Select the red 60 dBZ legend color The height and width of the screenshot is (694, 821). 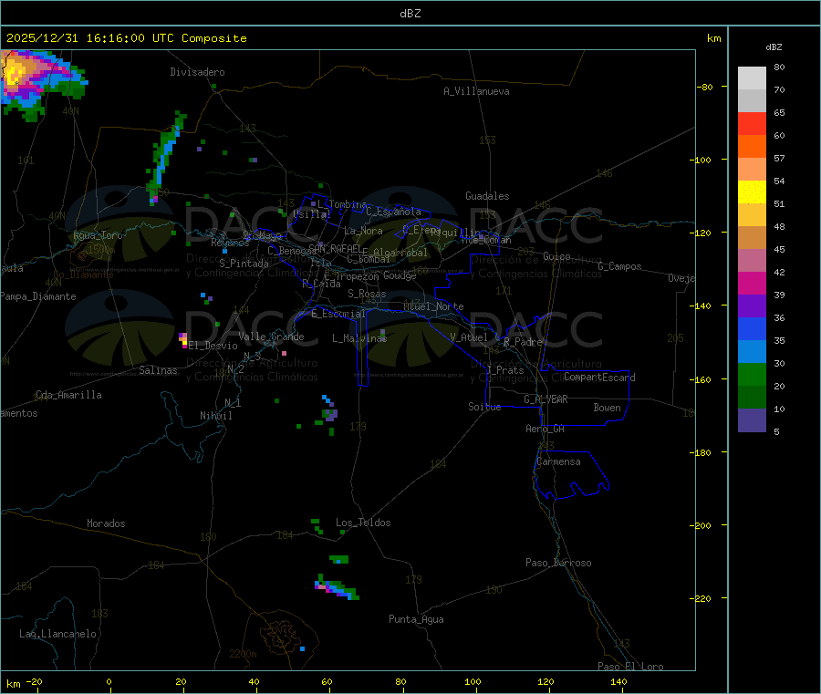pos(752,123)
